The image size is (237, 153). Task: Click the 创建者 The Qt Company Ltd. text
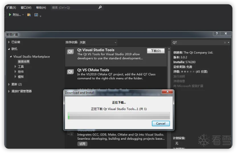click(x=193, y=53)
